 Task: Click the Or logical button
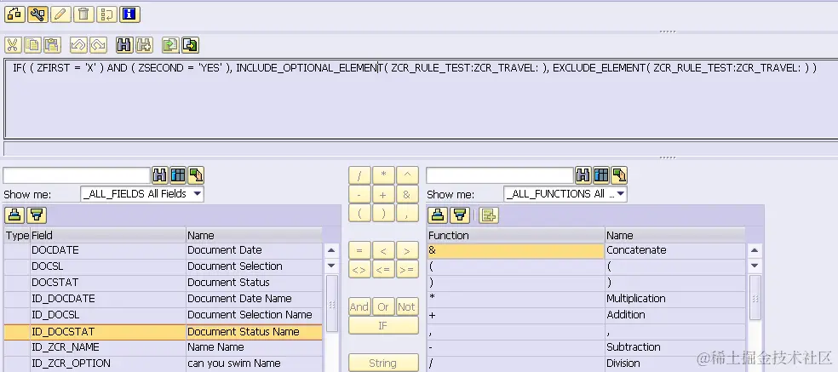point(383,306)
